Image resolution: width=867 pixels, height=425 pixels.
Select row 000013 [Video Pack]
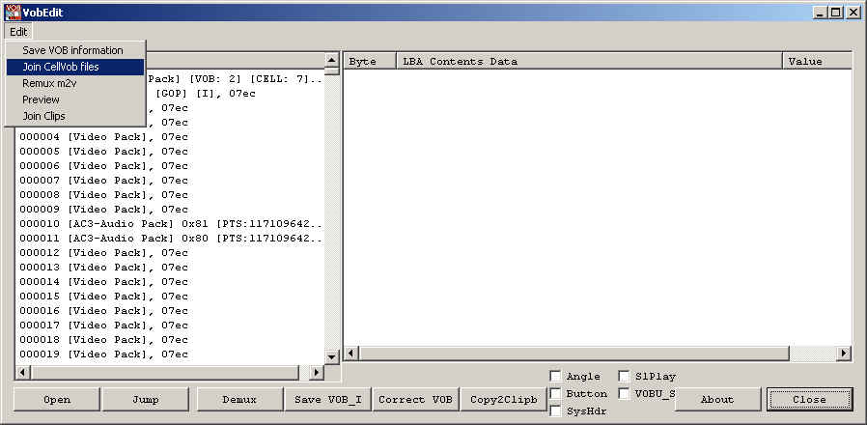[169, 268]
